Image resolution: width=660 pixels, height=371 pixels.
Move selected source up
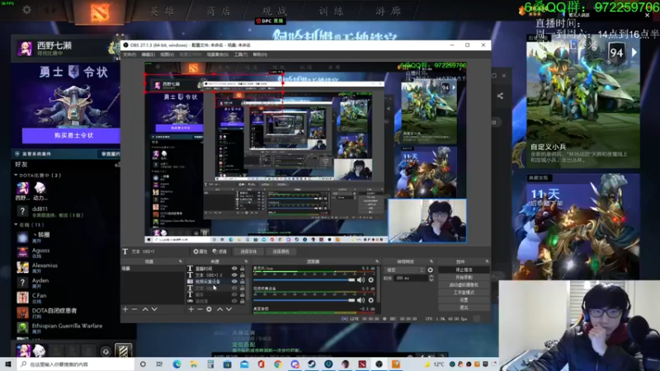219,309
